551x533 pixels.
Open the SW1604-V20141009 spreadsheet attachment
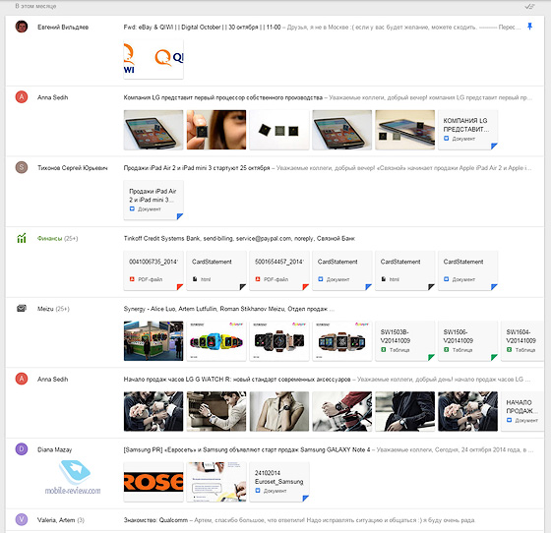(522, 341)
